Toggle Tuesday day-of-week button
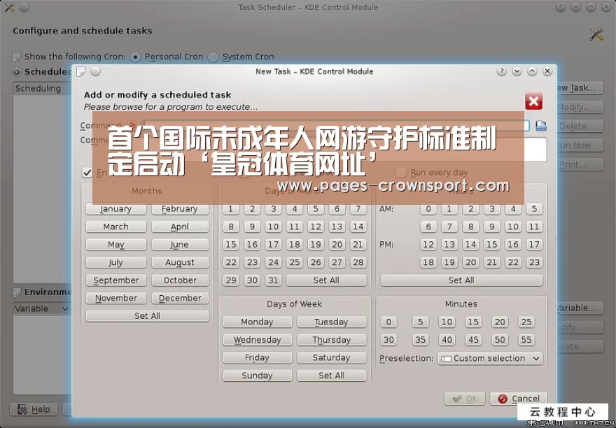The image size is (616, 428). pos(332,322)
